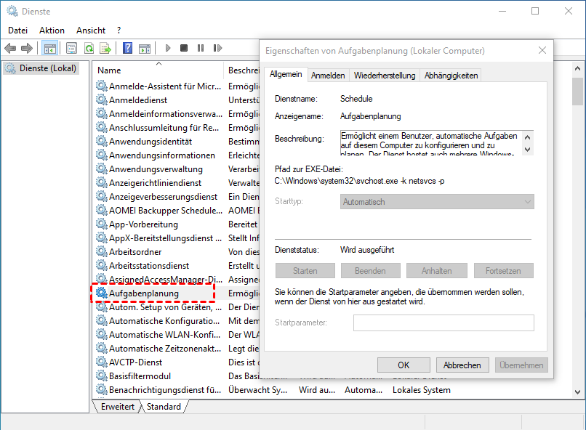Click the OK button

[404, 365]
